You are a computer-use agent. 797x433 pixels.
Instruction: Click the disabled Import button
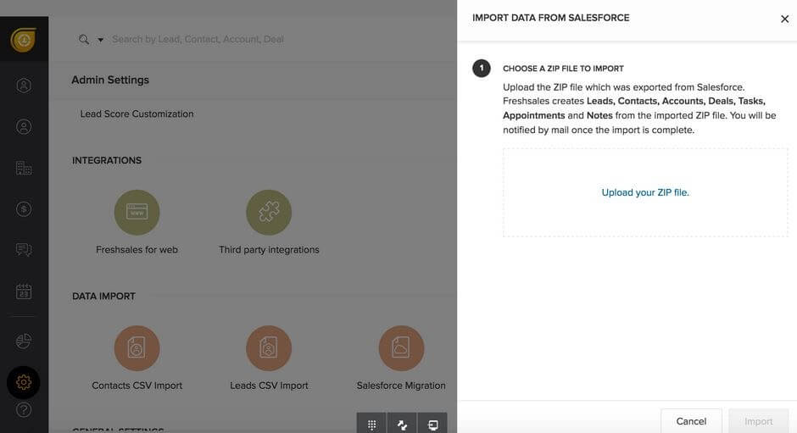[x=758, y=421]
